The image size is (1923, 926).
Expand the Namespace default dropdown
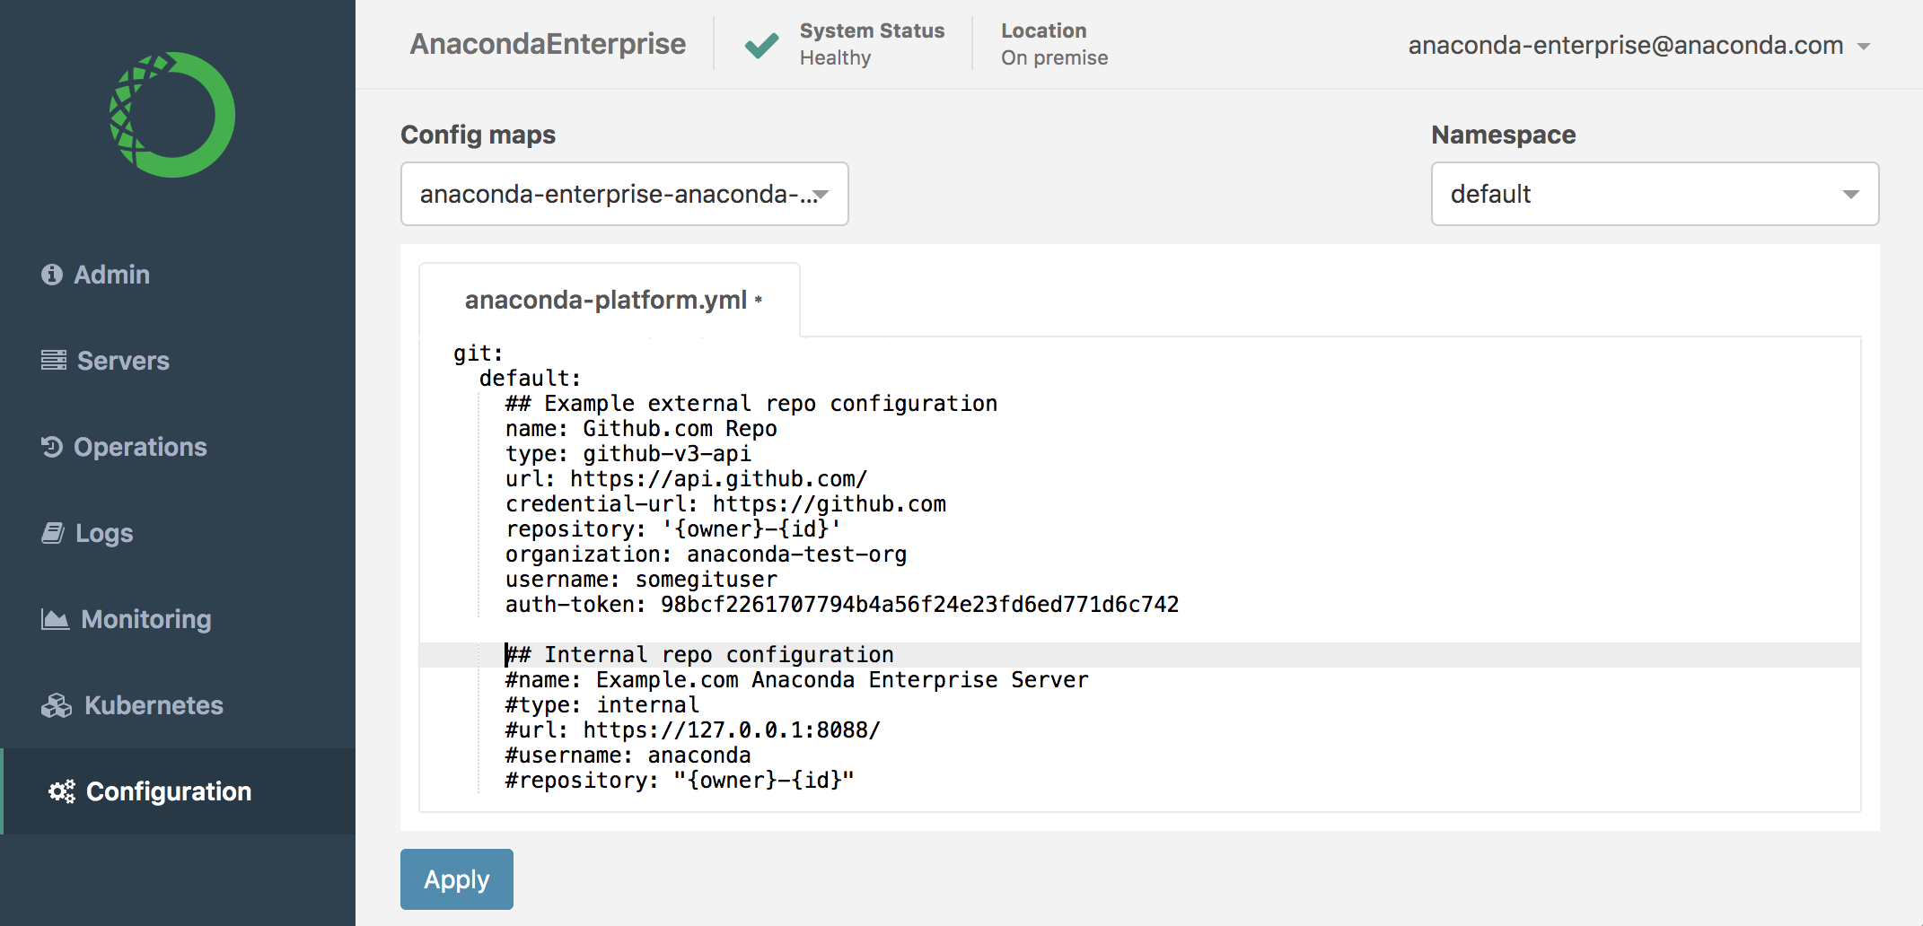1655,194
